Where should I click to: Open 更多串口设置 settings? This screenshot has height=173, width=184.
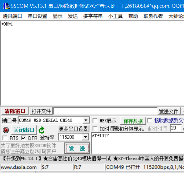73,129
